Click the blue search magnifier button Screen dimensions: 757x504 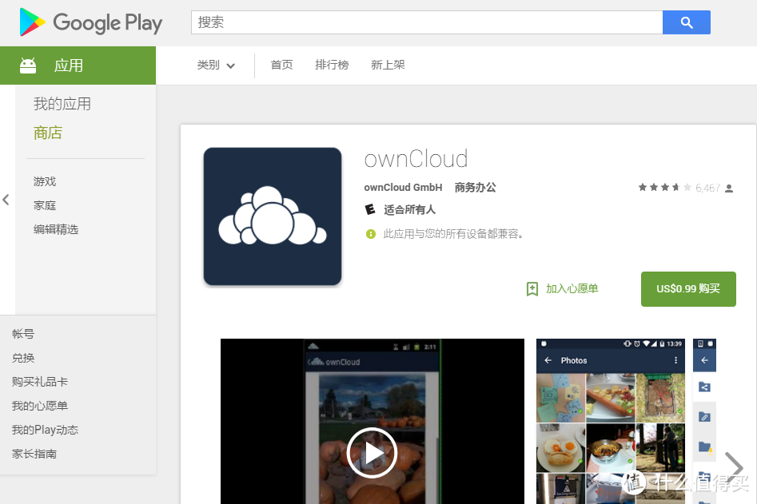click(687, 22)
